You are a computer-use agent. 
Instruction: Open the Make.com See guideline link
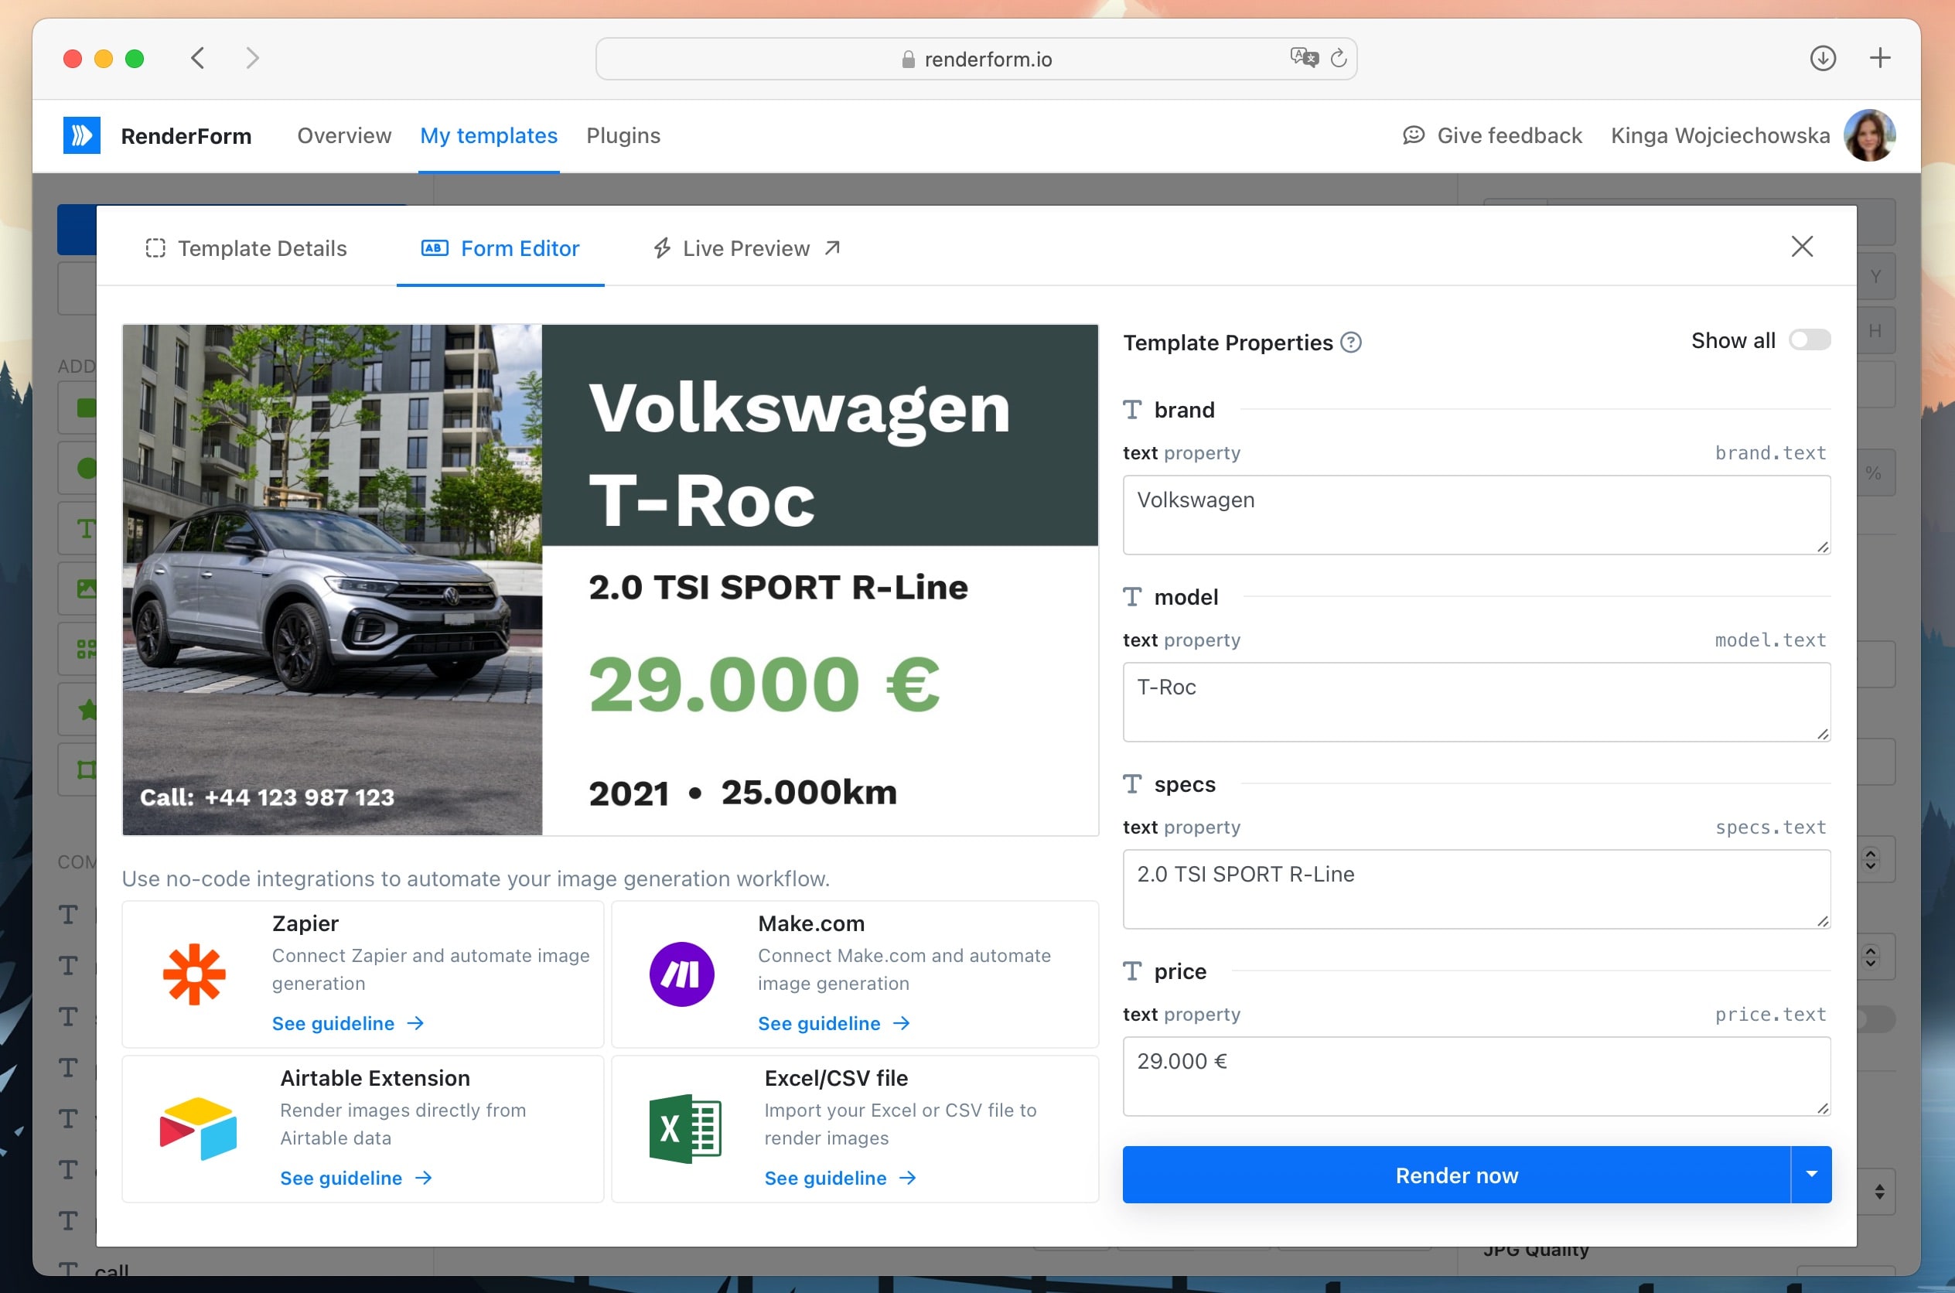(834, 1023)
